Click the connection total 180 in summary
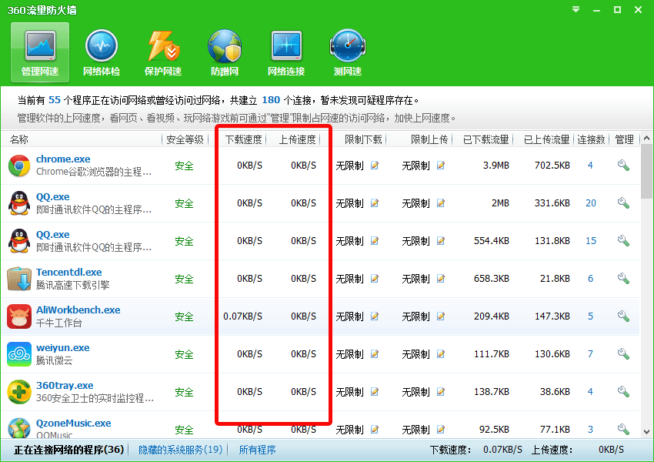The height and width of the screenshot is (462, 654). tap(271, 100)
